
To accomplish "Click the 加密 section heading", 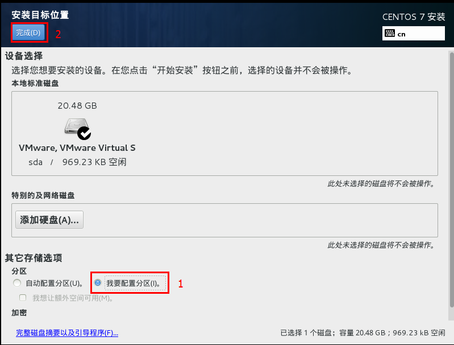I will (19, 313).
